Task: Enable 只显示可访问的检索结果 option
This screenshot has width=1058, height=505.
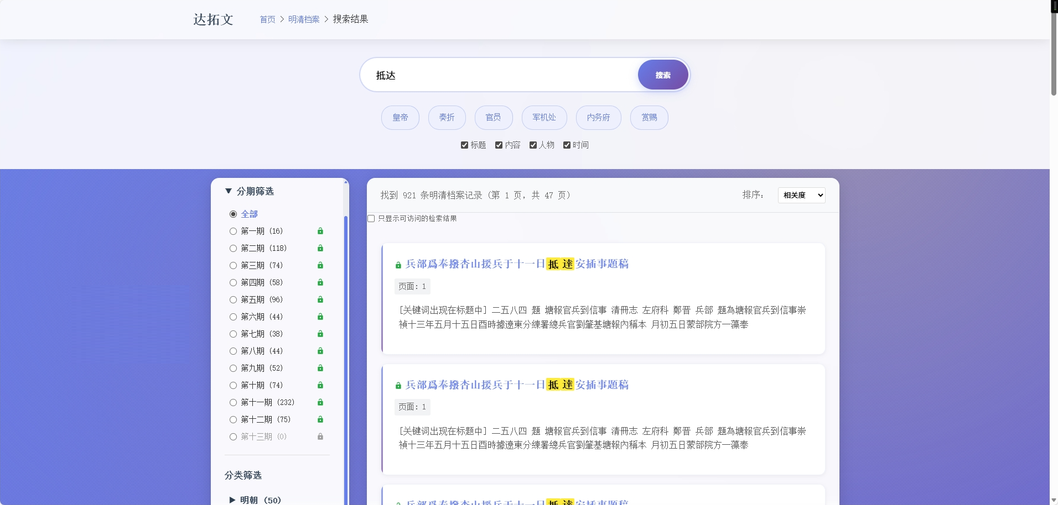Action: [371, 219]
